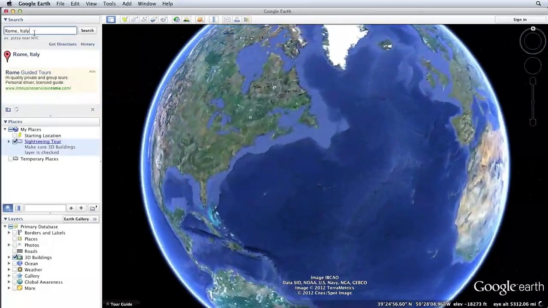The image size is (548, 308).
Task: Print the current view
Action: click(237, 20)
